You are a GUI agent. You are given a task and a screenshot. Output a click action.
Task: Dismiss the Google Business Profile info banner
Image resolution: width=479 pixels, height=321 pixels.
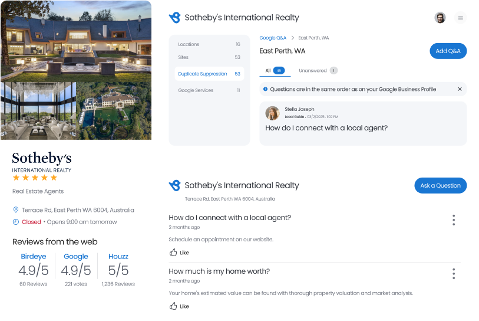point(460,89)
